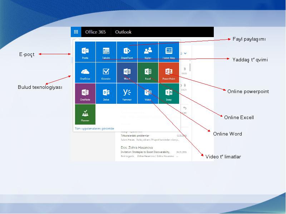
Task: Launch the OneDrive tile
Action: pos(85,73)
